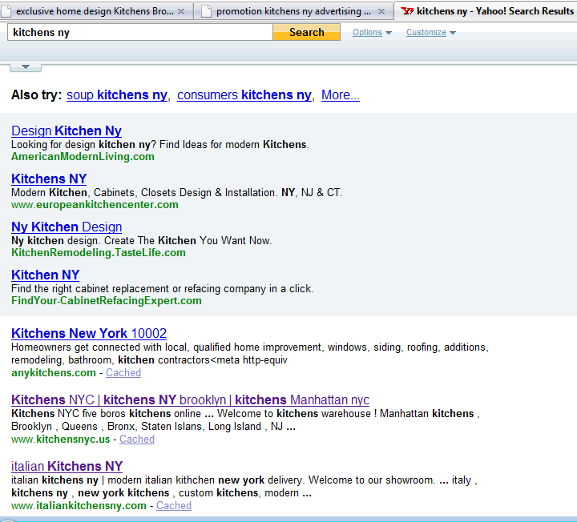Click the "Kitchens NYC five boros" snippet
The image size is (577, 522).
click(245, 420)
